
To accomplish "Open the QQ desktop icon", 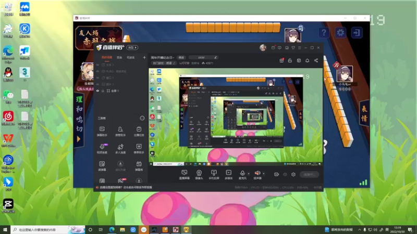I will pos(8,74).
